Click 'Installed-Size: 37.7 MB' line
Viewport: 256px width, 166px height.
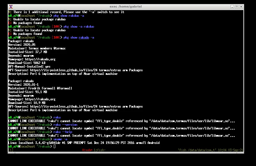pos(28,52)
